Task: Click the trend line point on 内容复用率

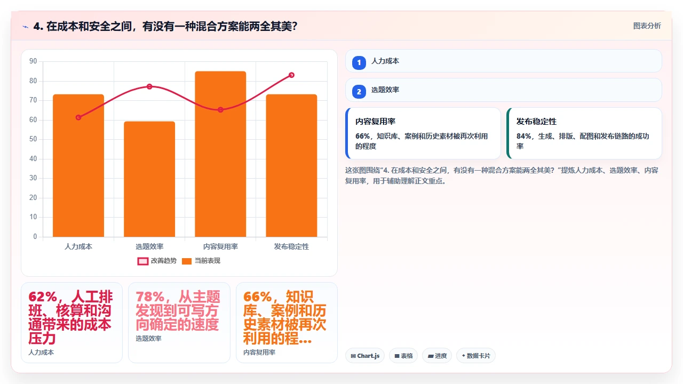Action: click(220, 110)
